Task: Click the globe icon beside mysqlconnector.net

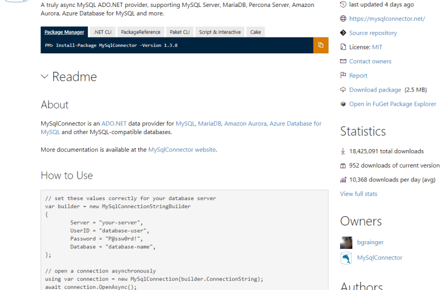Action: (343, 19)
